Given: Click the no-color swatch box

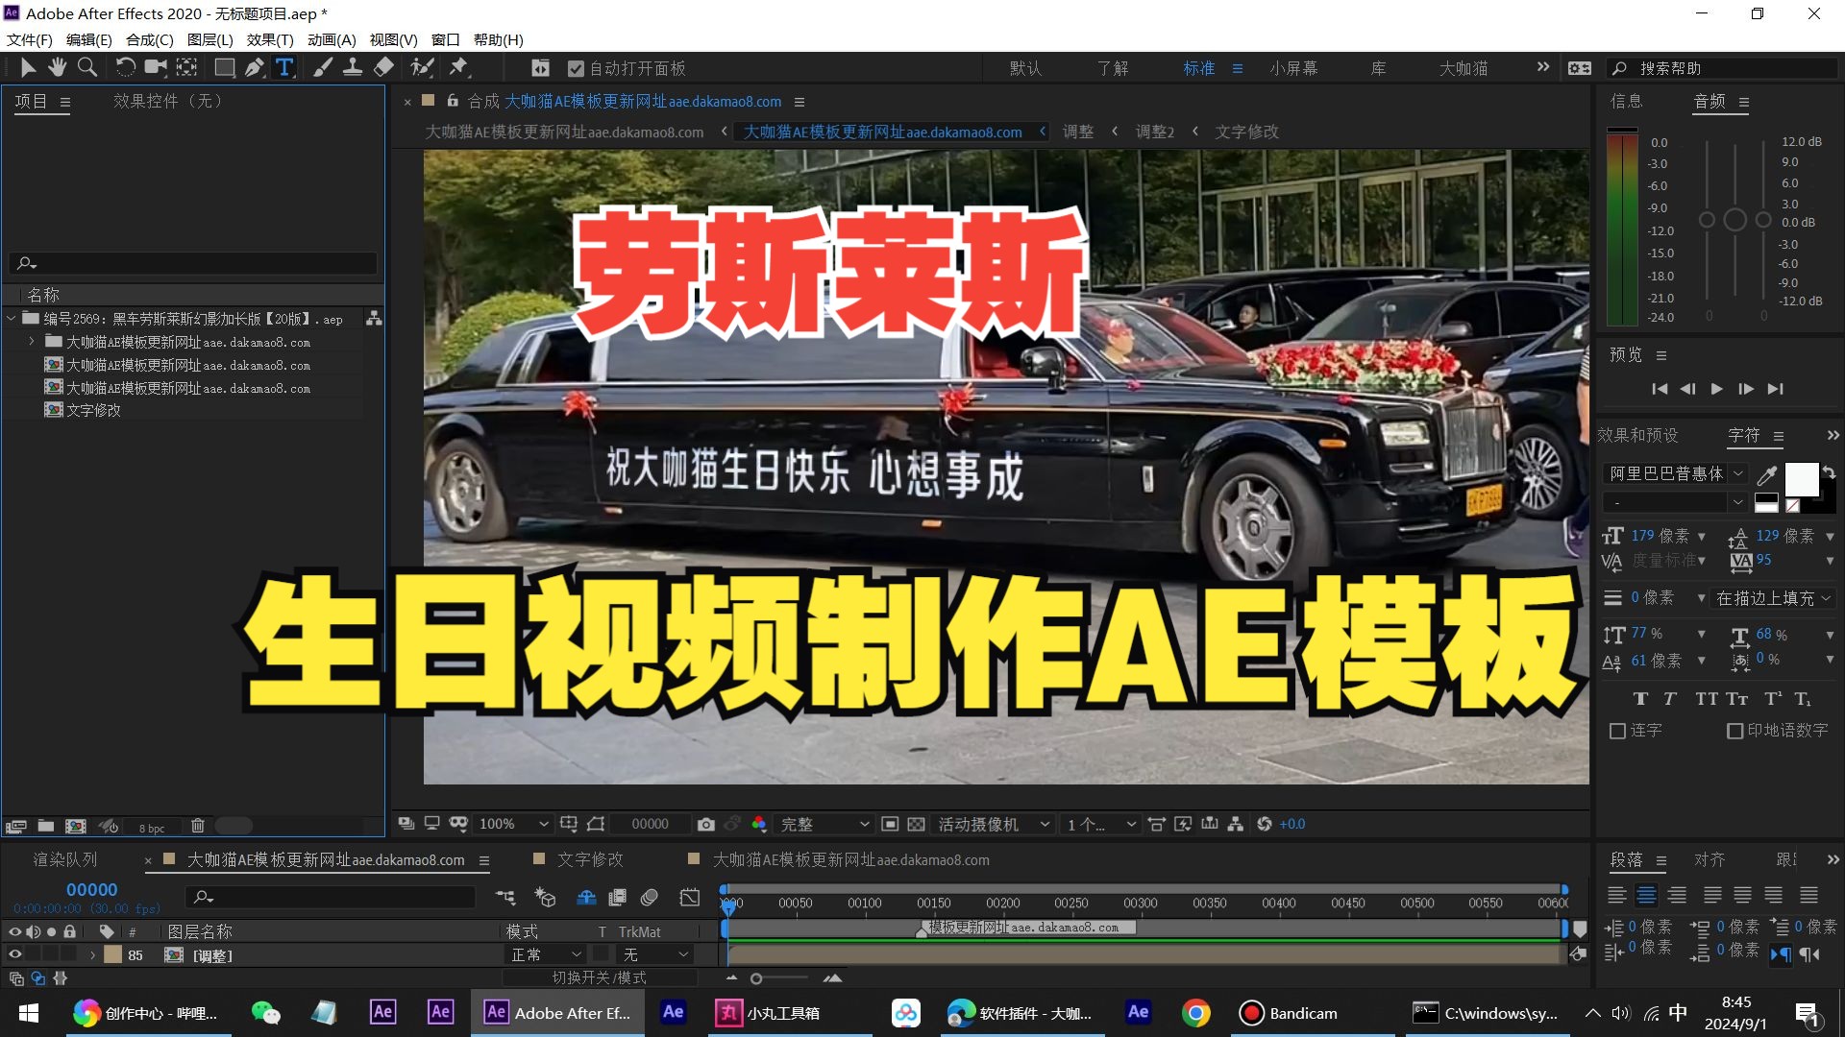Looking at the screenshot, I should pos(1792,505).
